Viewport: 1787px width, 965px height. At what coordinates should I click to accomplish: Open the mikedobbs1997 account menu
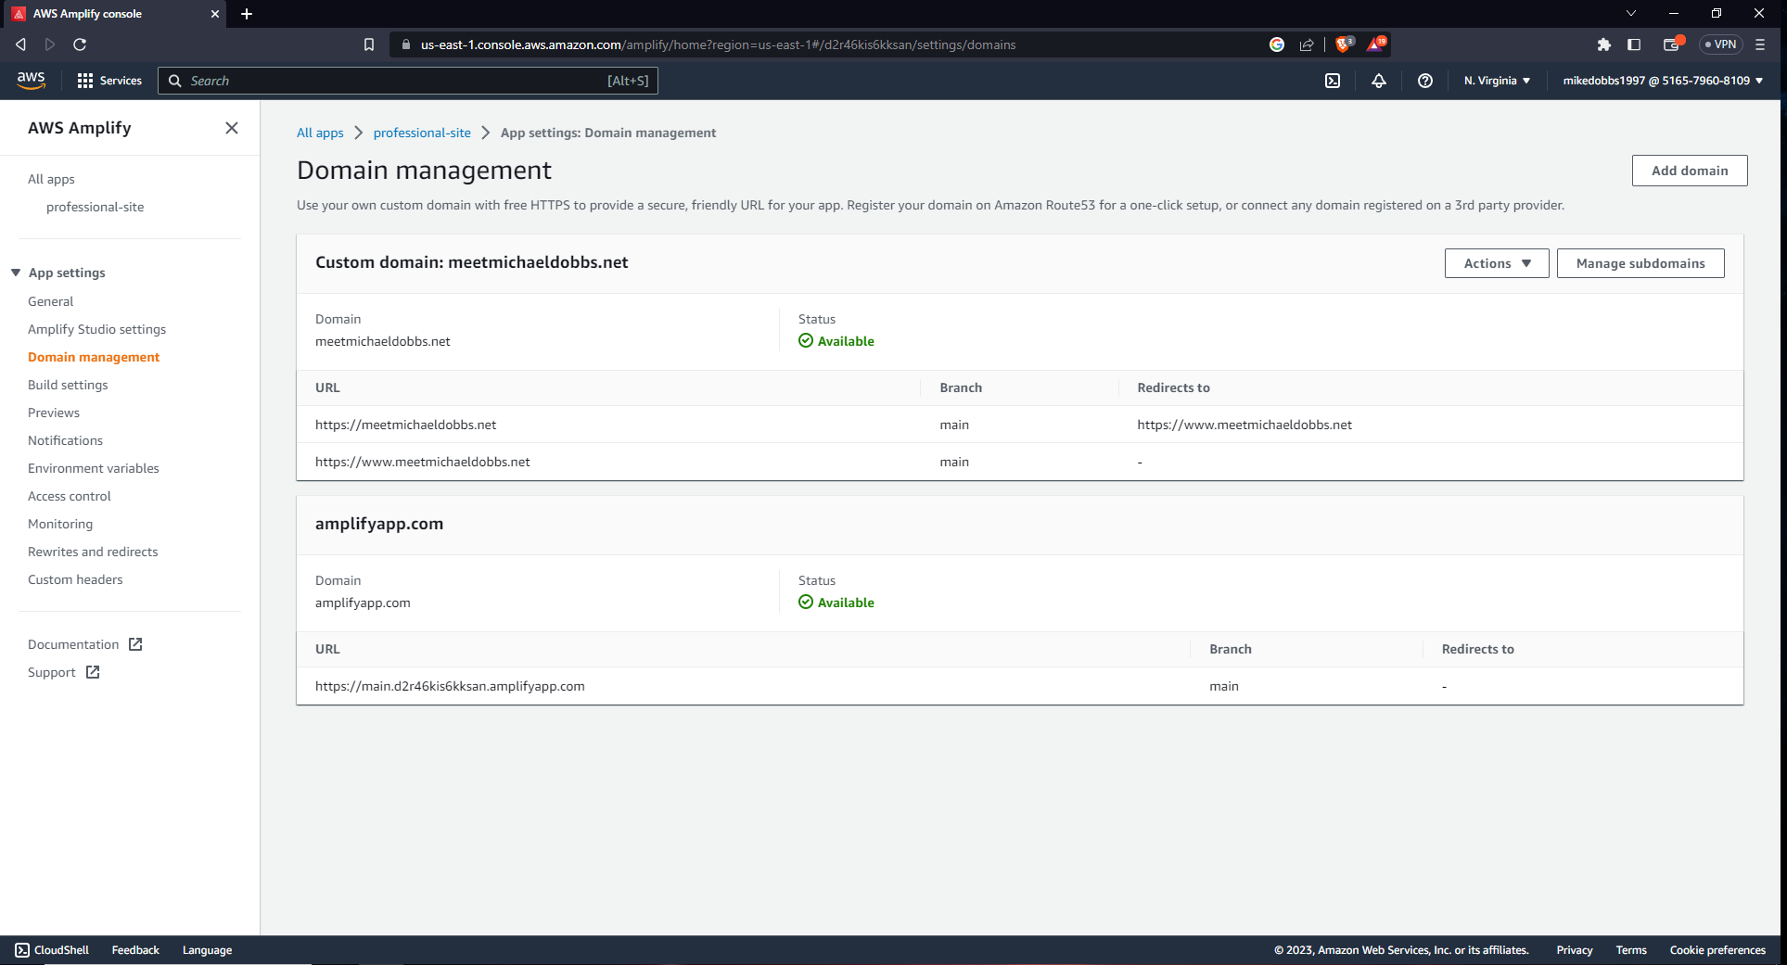click(x=1663, y=81)
